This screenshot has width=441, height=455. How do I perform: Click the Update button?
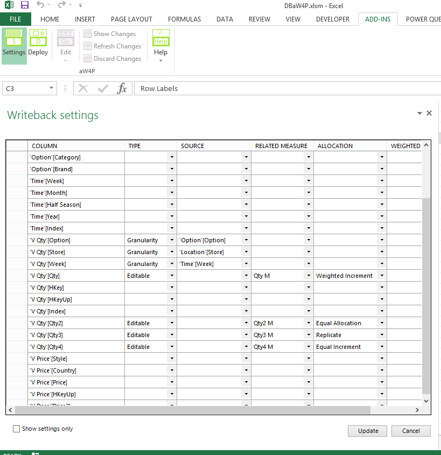[367, 431]
